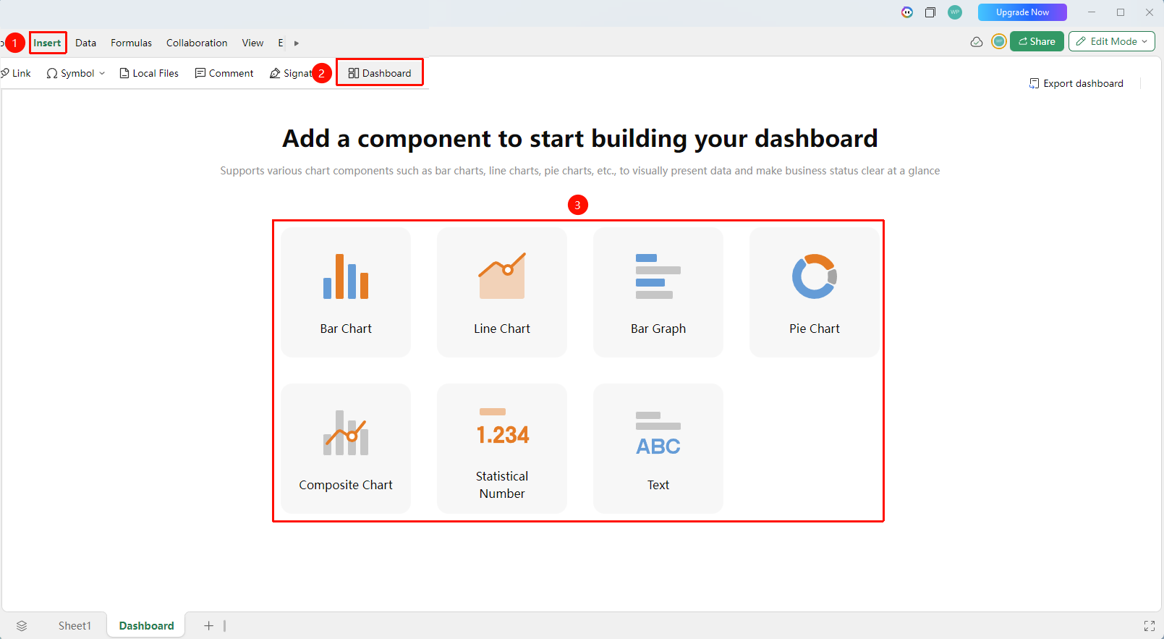
Task: Select the Dashboard sheet tab
Action: 146,626
